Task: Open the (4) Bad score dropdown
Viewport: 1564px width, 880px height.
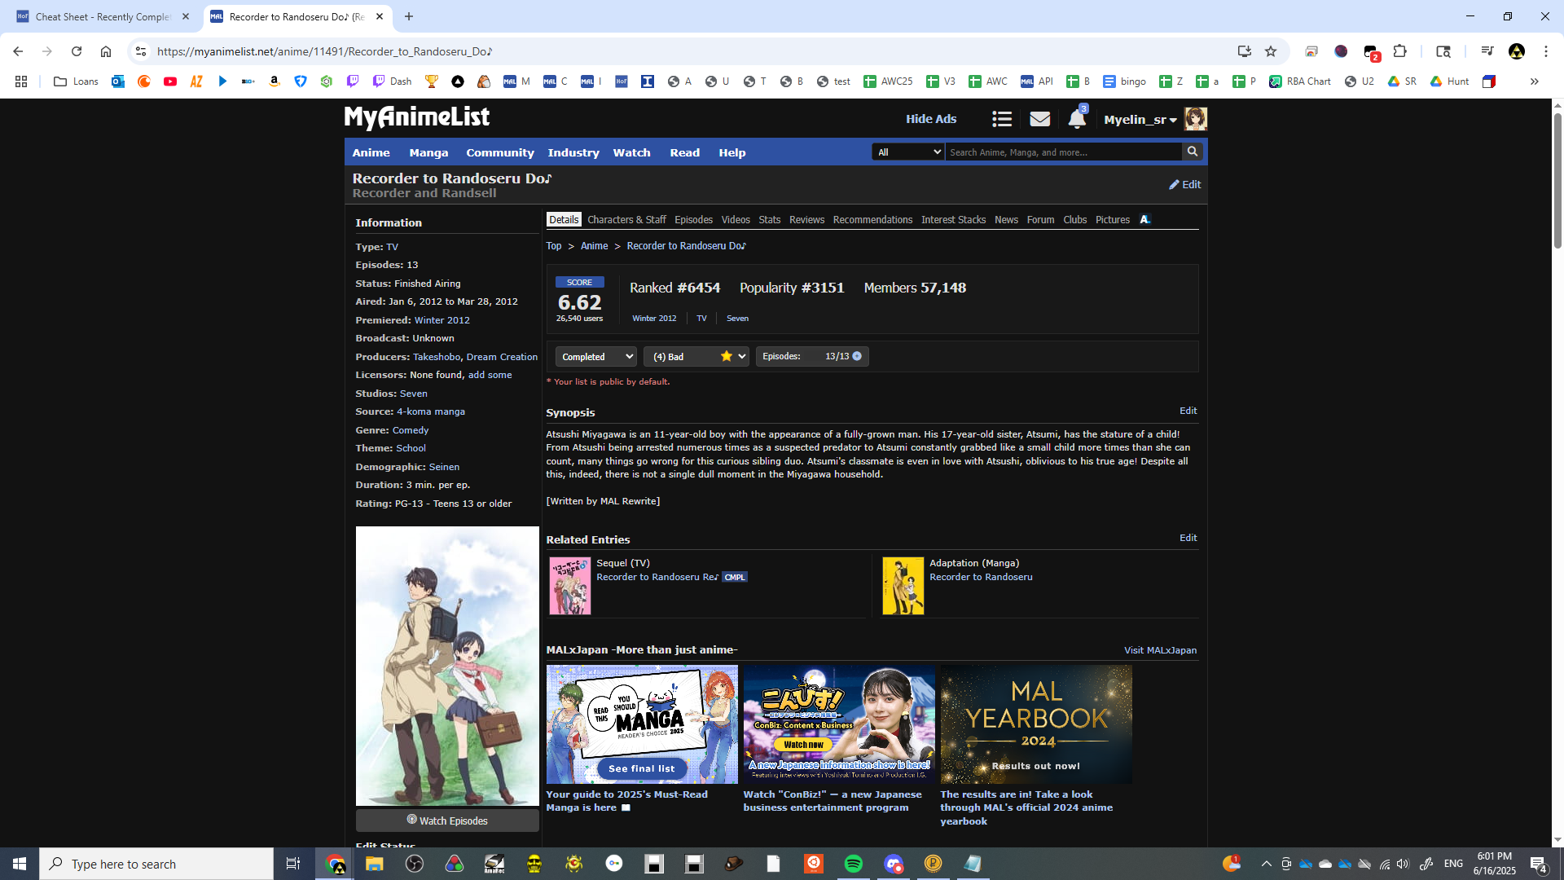Action: pos(696,356)
